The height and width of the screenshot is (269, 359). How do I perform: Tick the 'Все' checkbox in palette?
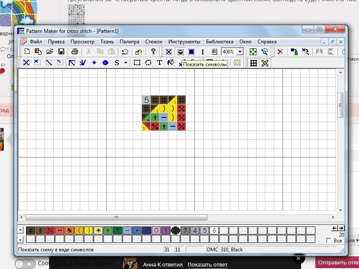tap(329, 240)
